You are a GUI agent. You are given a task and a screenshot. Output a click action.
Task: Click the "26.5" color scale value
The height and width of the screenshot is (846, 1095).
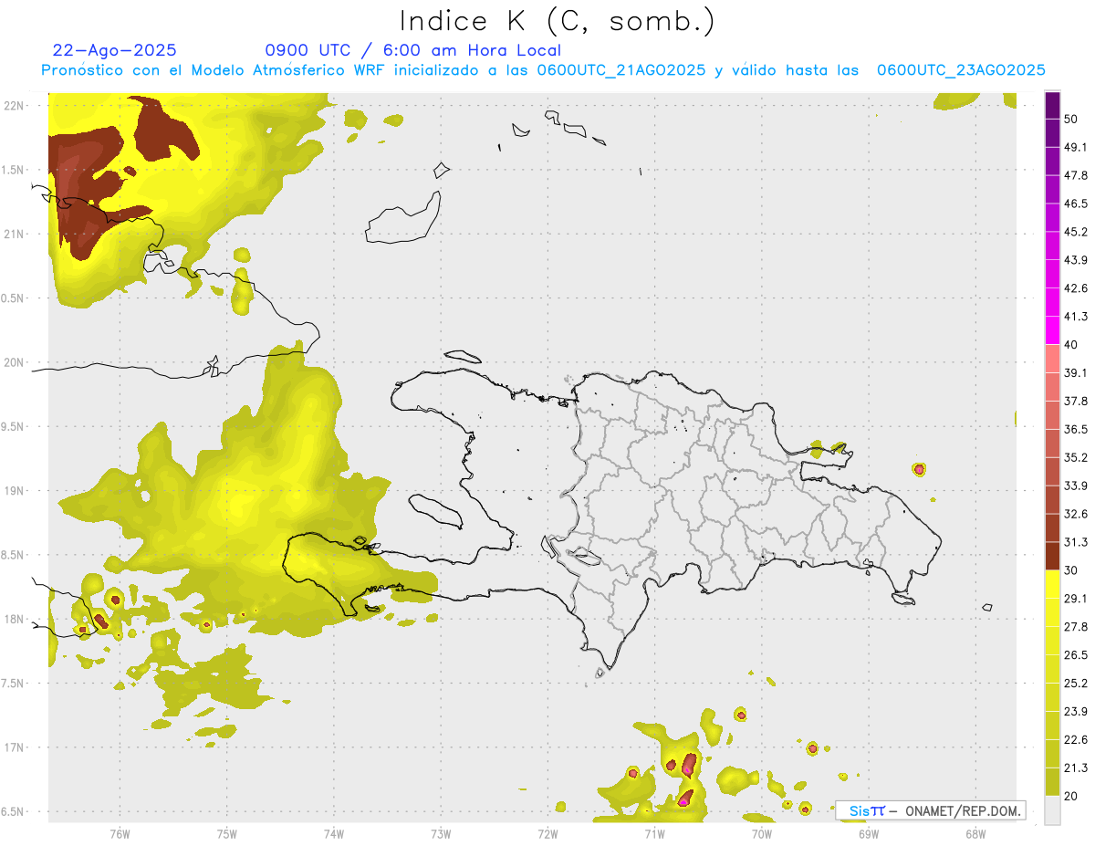[1076, 654]
